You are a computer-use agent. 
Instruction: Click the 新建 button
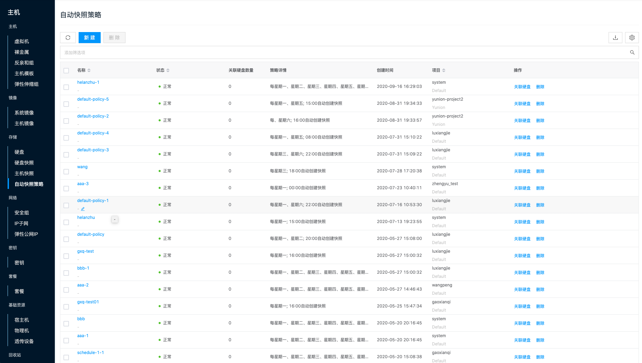pyautogui.click(x=89, y=38)
